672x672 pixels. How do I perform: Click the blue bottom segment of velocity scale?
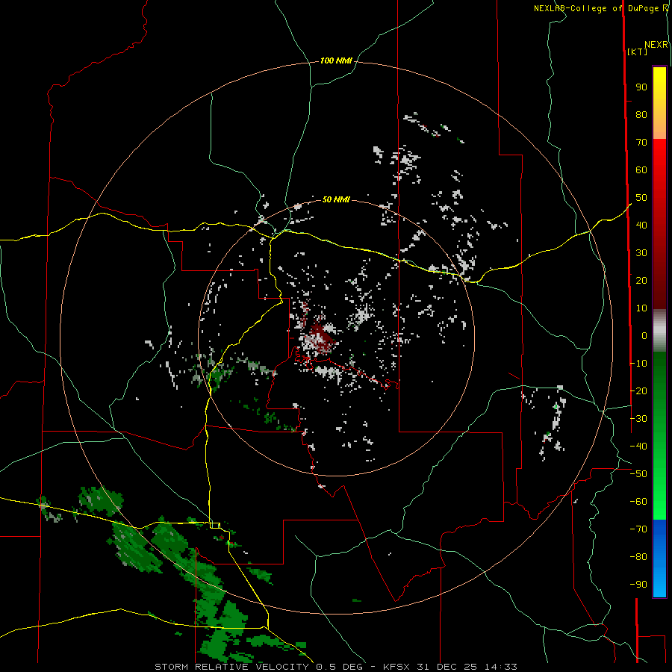659,559
